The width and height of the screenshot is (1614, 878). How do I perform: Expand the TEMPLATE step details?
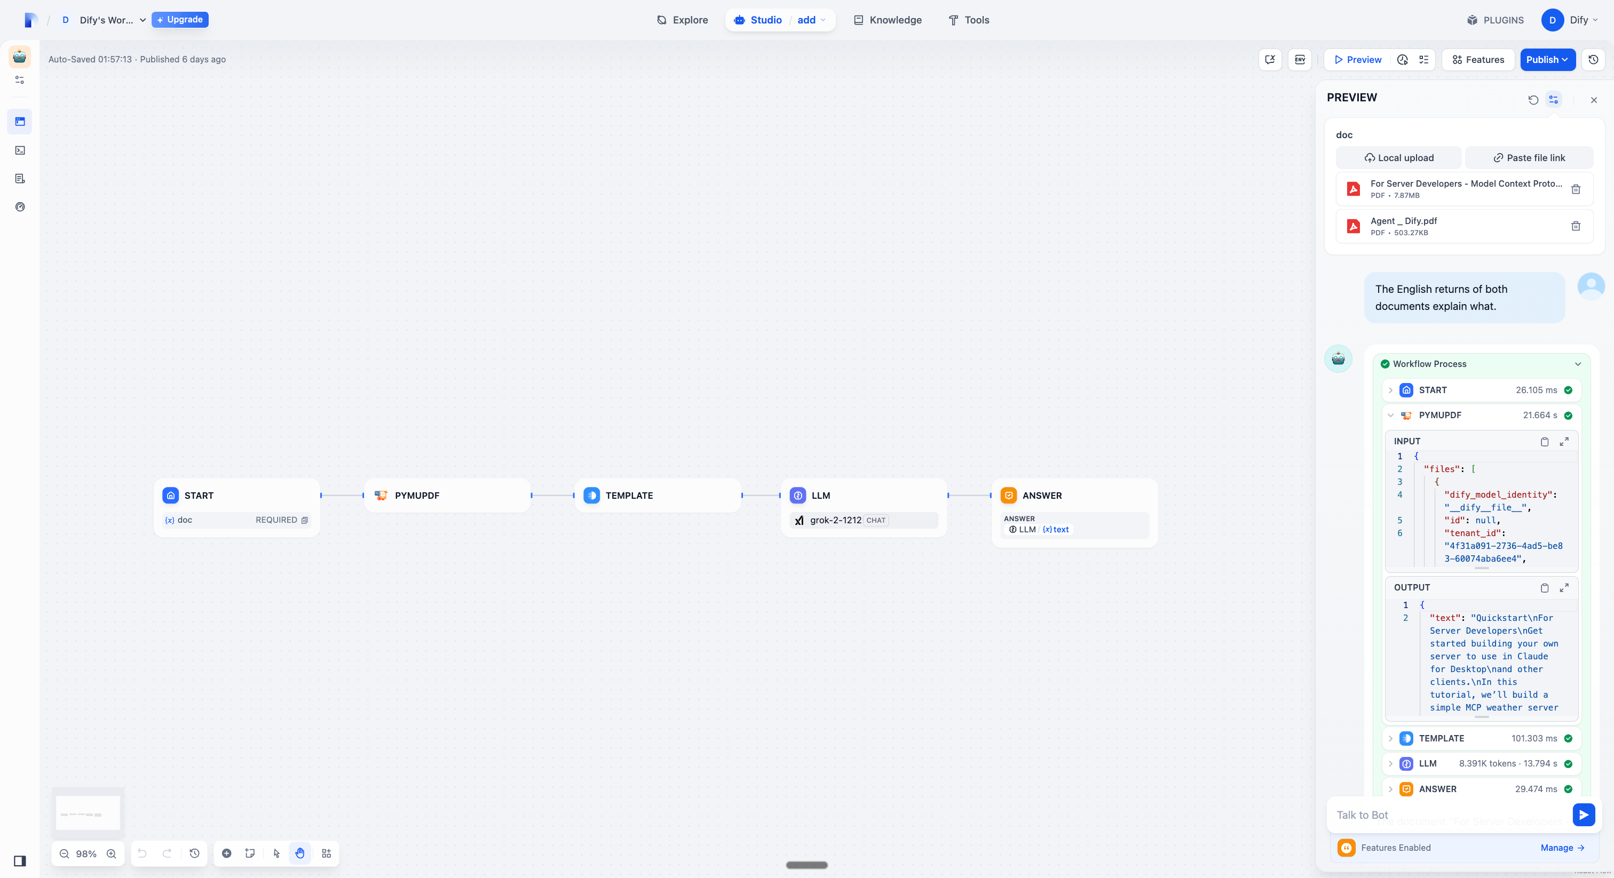click(1390, 738)
